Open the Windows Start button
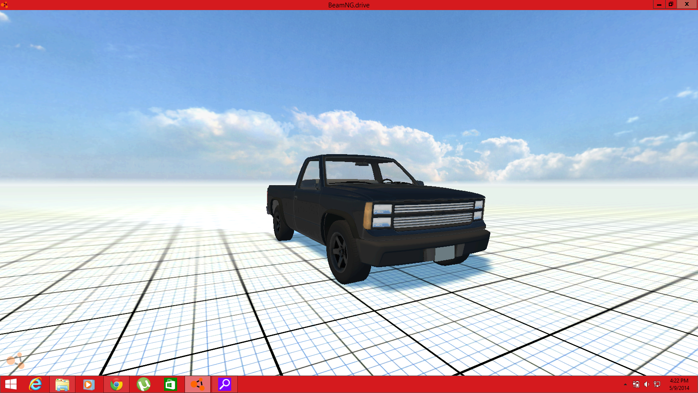This screenshot has width=698, height=393. point(11,384)
